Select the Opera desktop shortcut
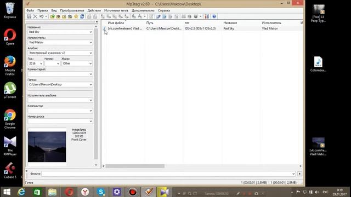This screenshot has height=197, width=351. click(x=10, y=37)
